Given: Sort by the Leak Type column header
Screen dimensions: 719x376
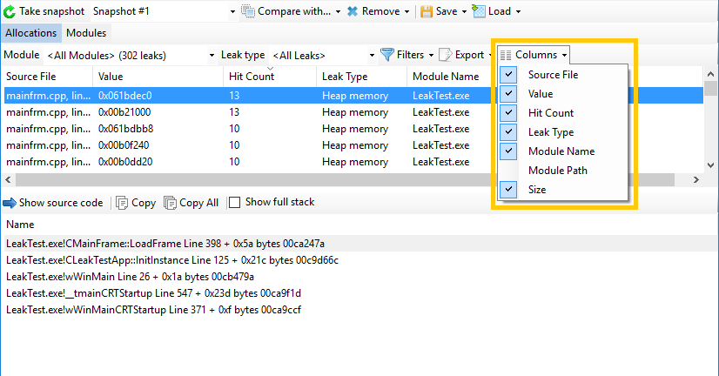Looking at the screenshot, I should pos(361,77).
